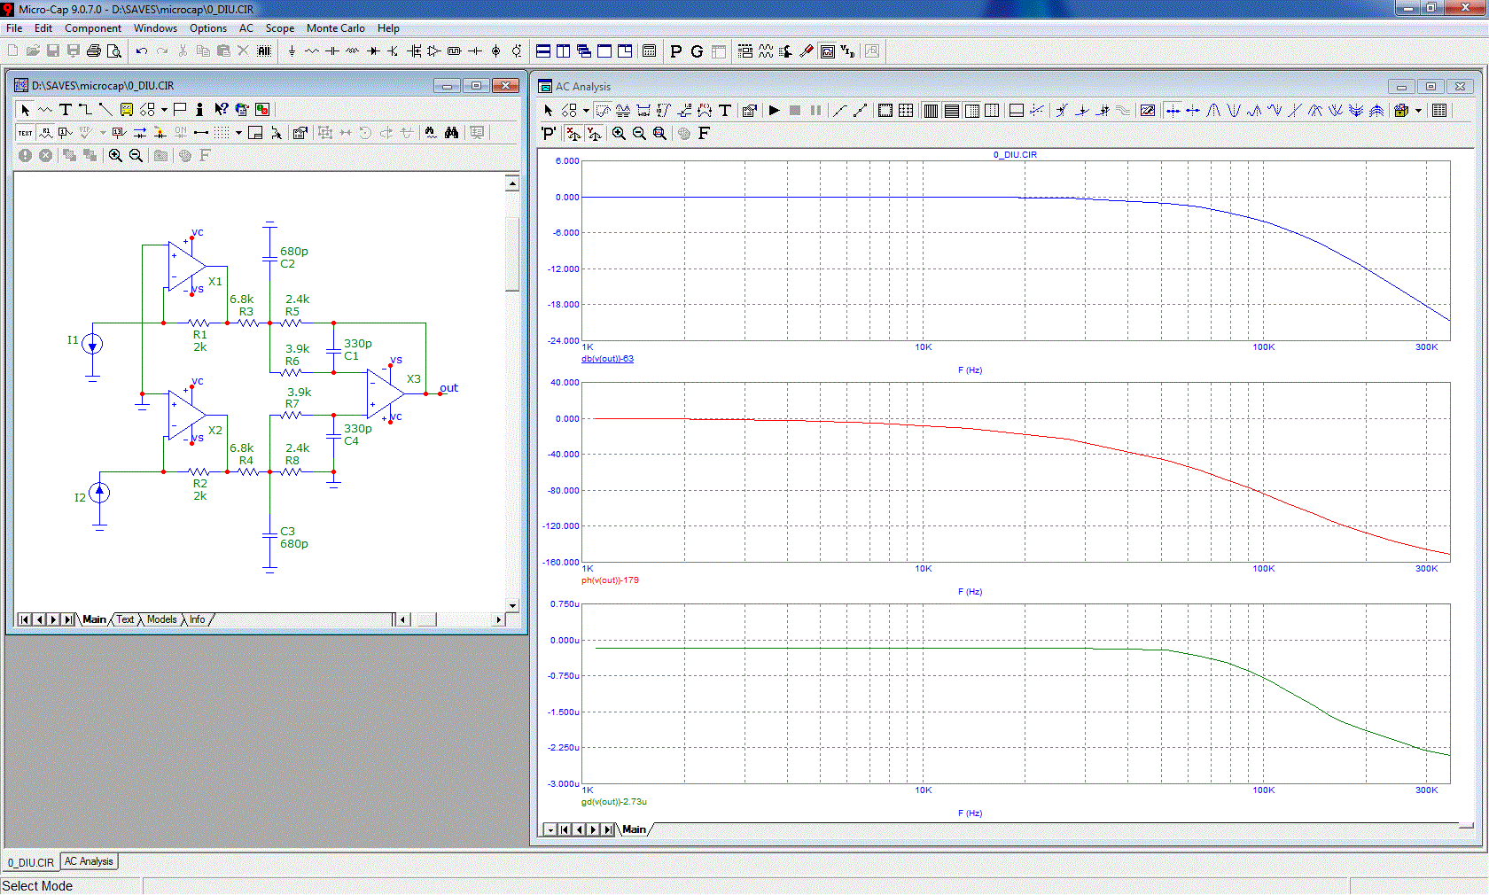Open the Component menu
Screen dimensions: 1489x895
point(93,28)
